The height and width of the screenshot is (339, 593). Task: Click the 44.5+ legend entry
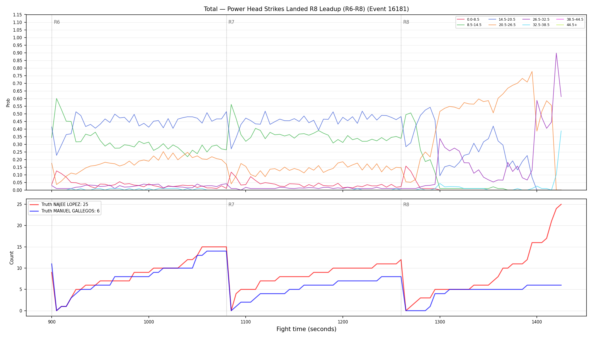point(567,25)
